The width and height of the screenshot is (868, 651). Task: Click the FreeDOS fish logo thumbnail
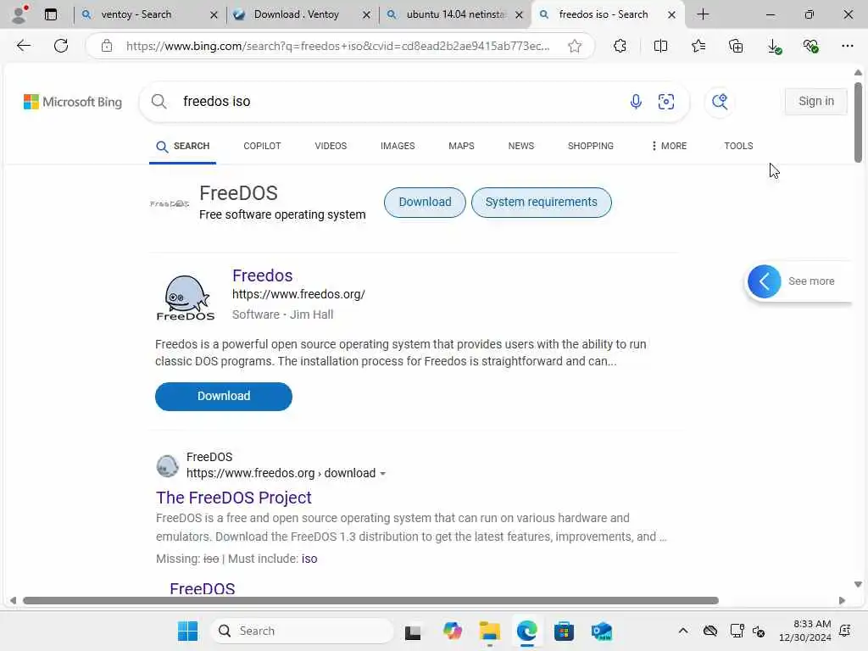(x=186, y=298)
